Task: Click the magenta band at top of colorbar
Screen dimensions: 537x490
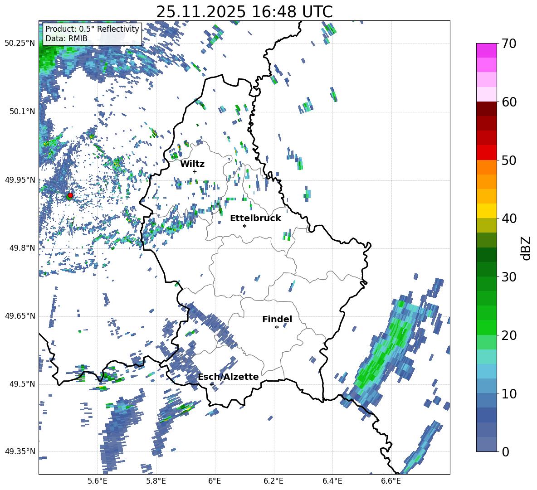Action: pyautogui.click(x=486, y=50)
